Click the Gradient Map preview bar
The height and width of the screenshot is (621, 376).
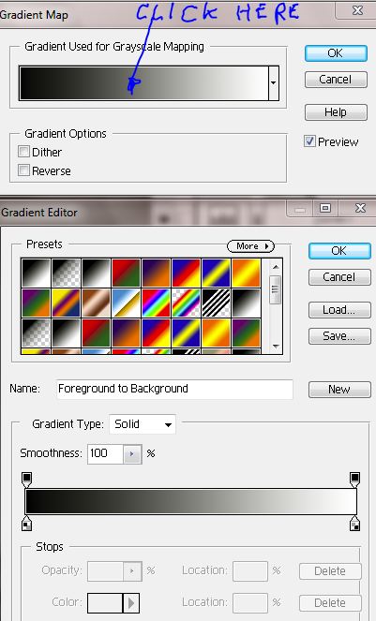tap(143, 83)
